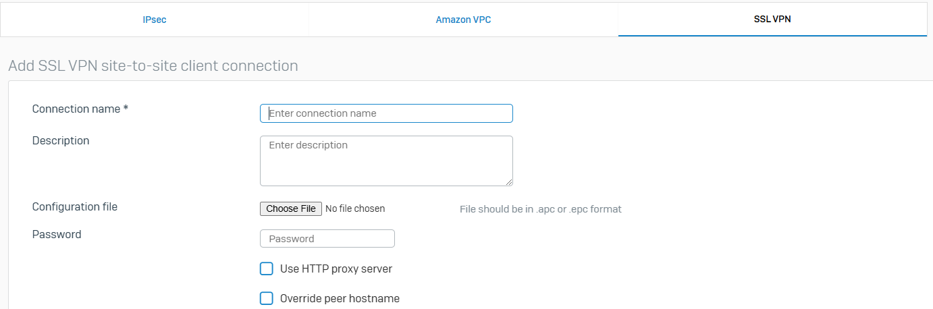Click the Password input field
The height and width of the screenshot is (309, 933).
click(x=327, y=239)
